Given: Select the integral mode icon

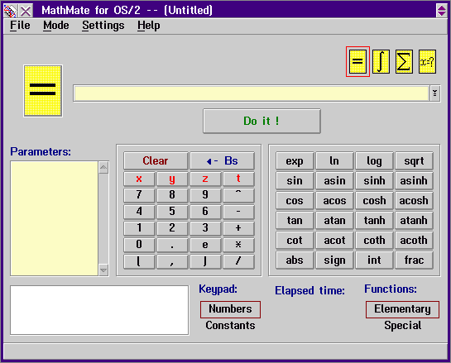Looking at the screenshot, I should pyautogui.click(x=381, y=61).
